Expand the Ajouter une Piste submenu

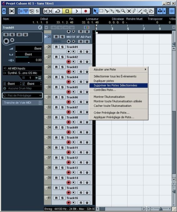(119, 70)
